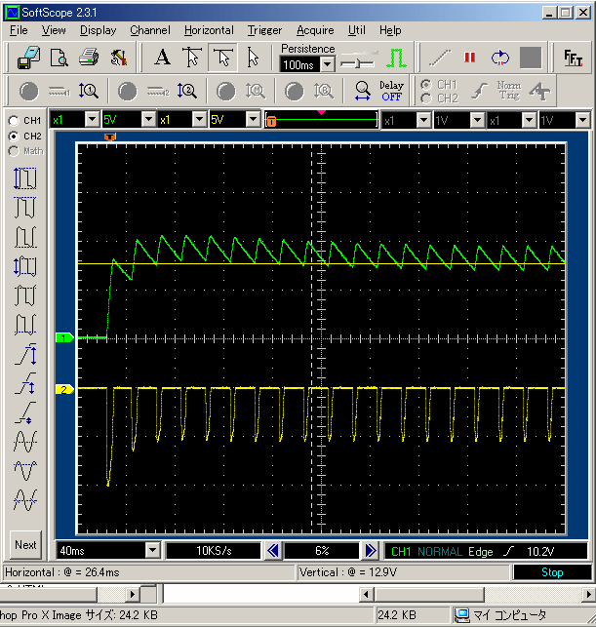Click the horizontal zoom magnifier icon
This screenshot has width=596, height=627.
(362, 92)
